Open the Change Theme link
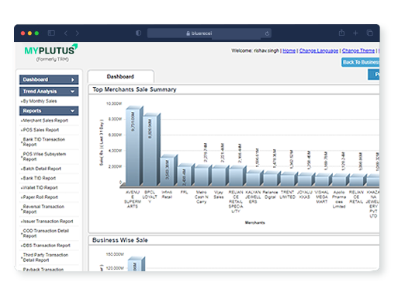The width and height of the screenshot is (398, 300). pyautogui.click(x=358, y=51)
